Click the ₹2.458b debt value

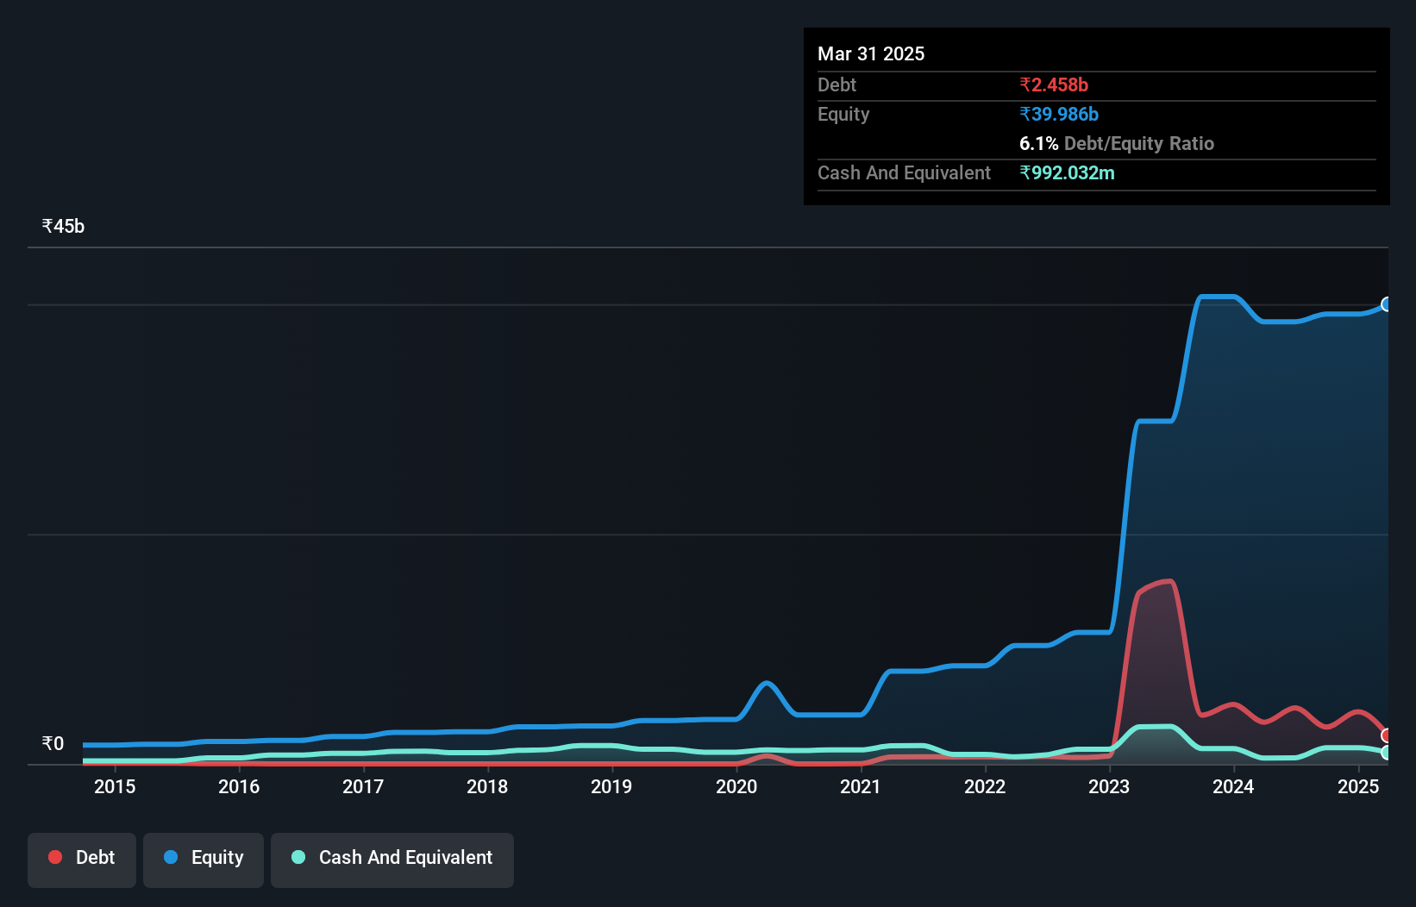point(1054,84)
